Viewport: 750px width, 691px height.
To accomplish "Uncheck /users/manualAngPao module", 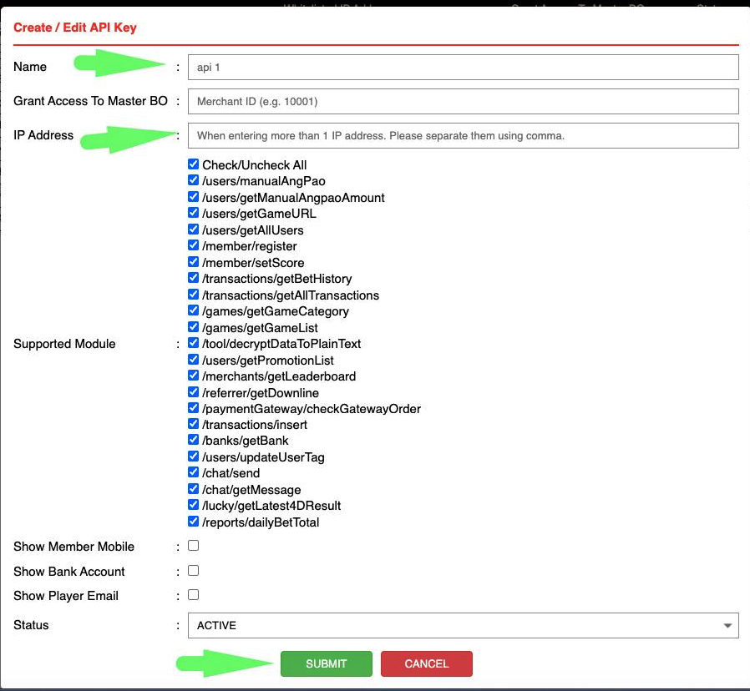I will (193, 180).
